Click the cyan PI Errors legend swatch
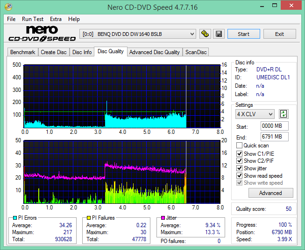The image size is (305, 250). (15, 218)
